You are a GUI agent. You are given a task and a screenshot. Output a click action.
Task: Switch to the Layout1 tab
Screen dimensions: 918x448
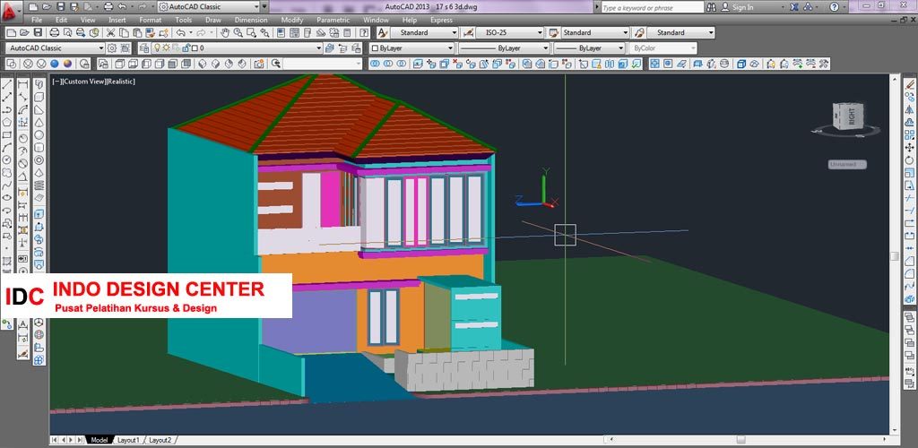tap(128, 440)
